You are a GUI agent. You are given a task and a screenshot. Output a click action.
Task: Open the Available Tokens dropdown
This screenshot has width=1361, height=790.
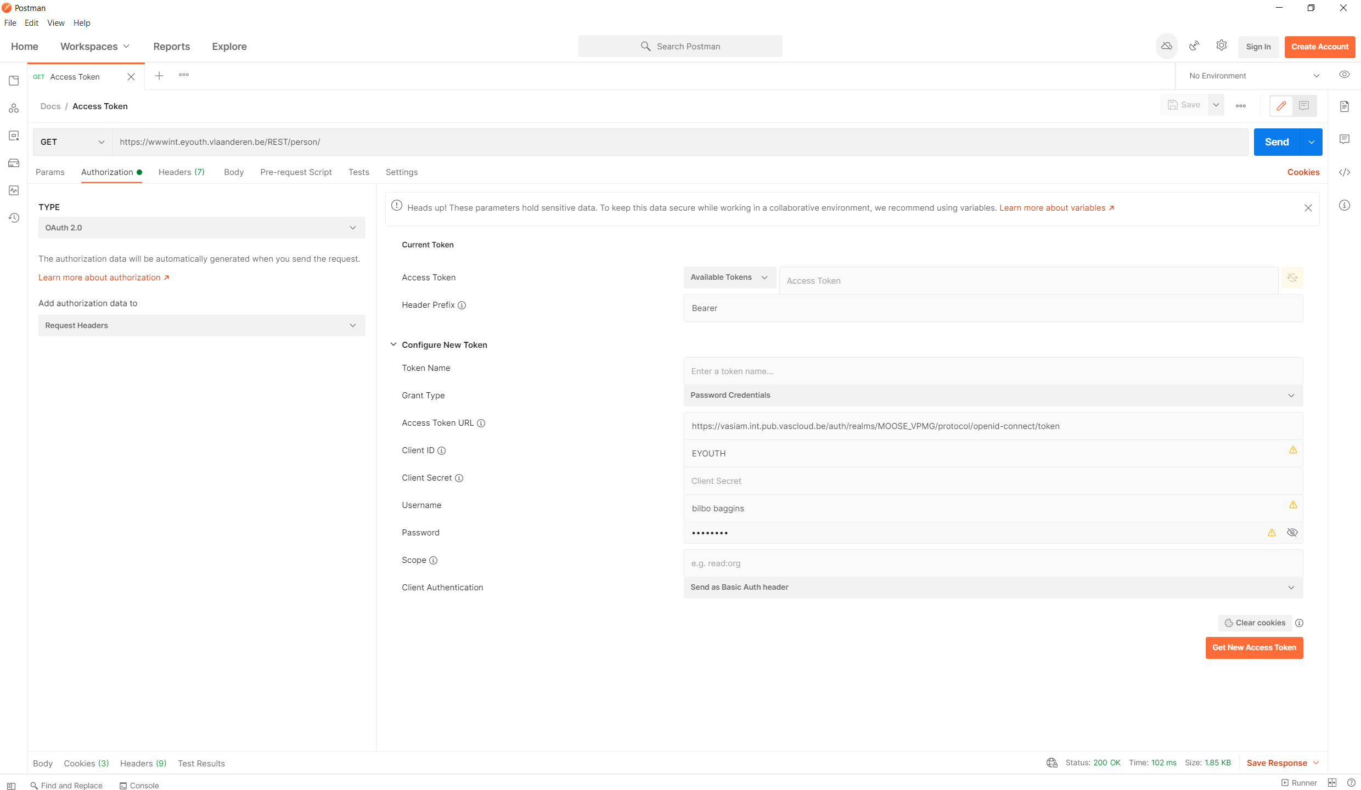tap(729, 278)
